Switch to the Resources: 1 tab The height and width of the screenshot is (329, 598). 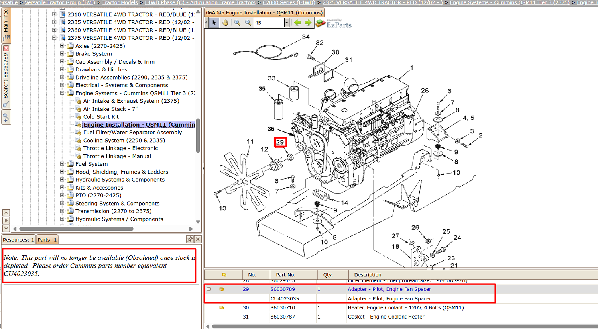(x=18, y=240)
